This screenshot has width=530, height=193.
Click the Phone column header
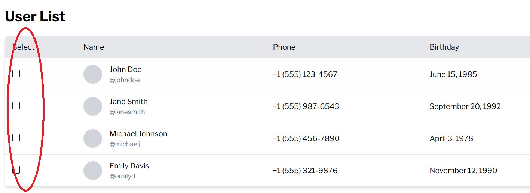(284, 47)
